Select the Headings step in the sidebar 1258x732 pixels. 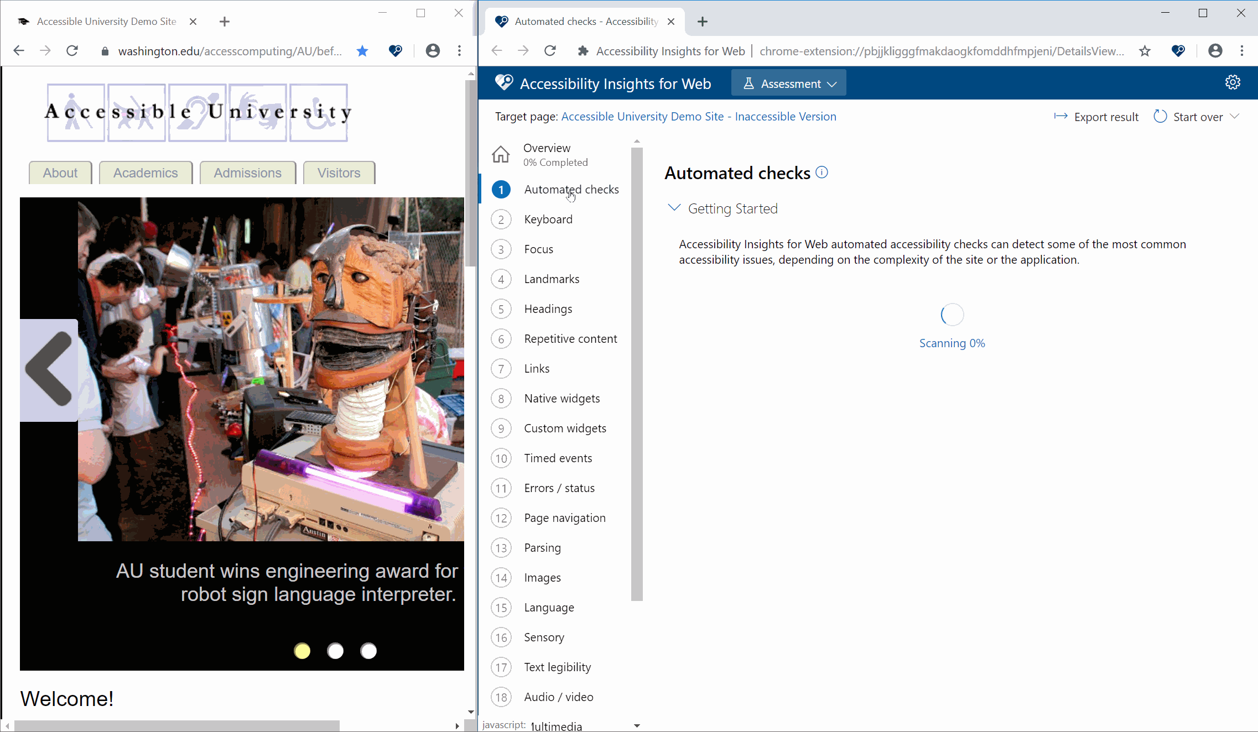[x=548, y=309]
